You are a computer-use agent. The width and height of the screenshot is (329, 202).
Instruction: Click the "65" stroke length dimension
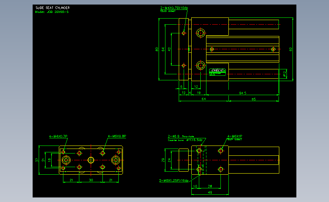pyautogui.click(x=253, y=99)
